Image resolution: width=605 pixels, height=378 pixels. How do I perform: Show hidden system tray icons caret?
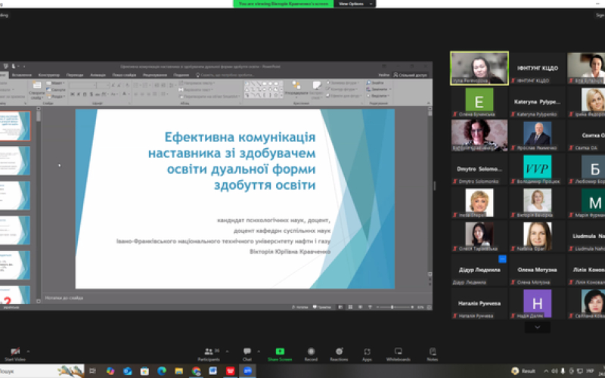pyautogui.click(x=546, y=371)
